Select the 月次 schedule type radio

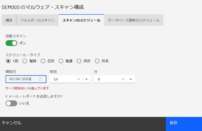coord(79,61)
